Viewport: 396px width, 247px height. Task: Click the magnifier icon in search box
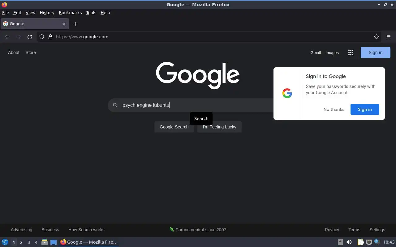[115, 105]
